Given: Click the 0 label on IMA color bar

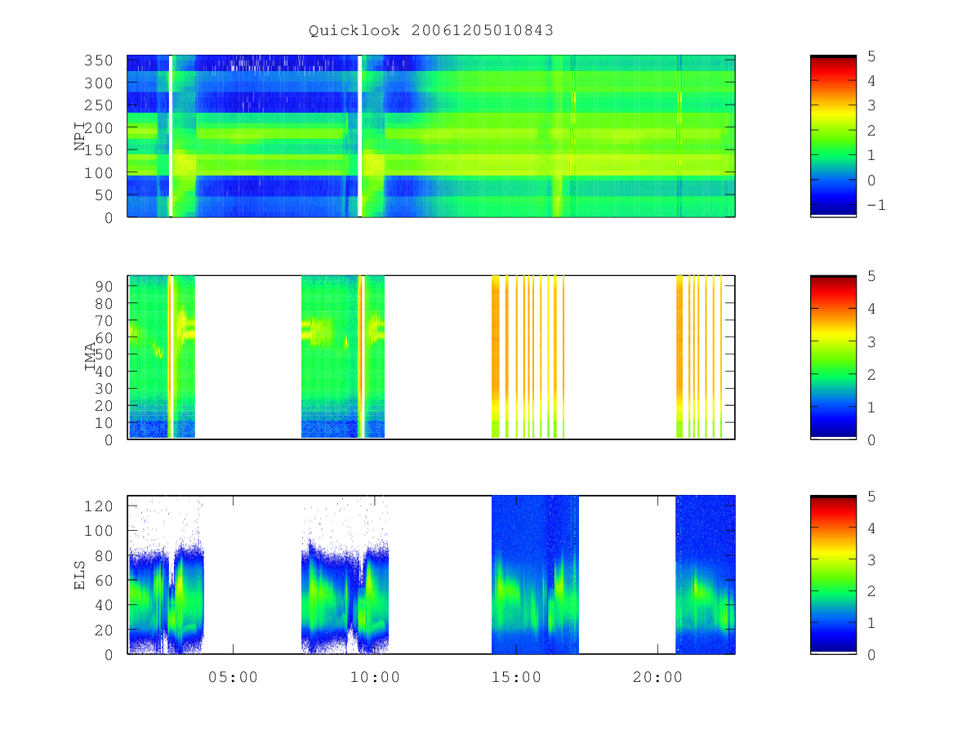Looking at the screenshot, I should coord(871,439).
